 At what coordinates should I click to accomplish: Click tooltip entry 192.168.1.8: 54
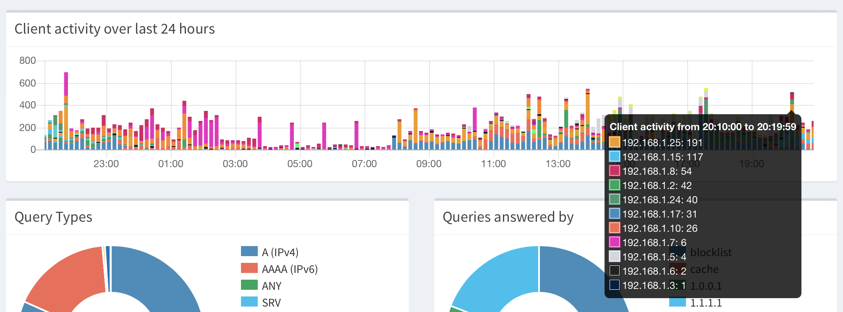(657, 171)
